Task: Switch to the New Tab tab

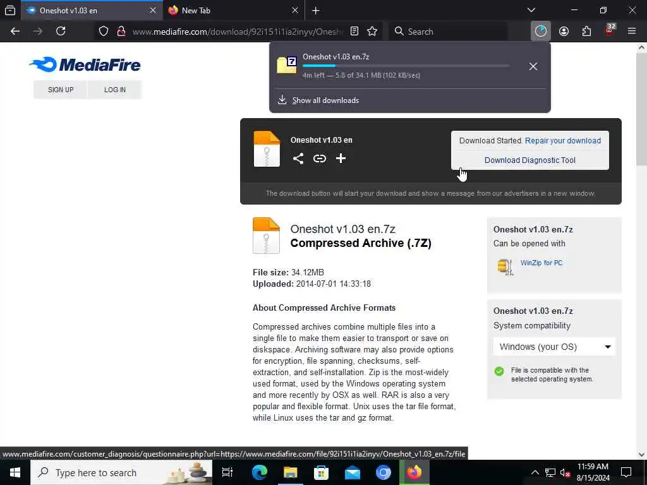Action: coord(233,10)
